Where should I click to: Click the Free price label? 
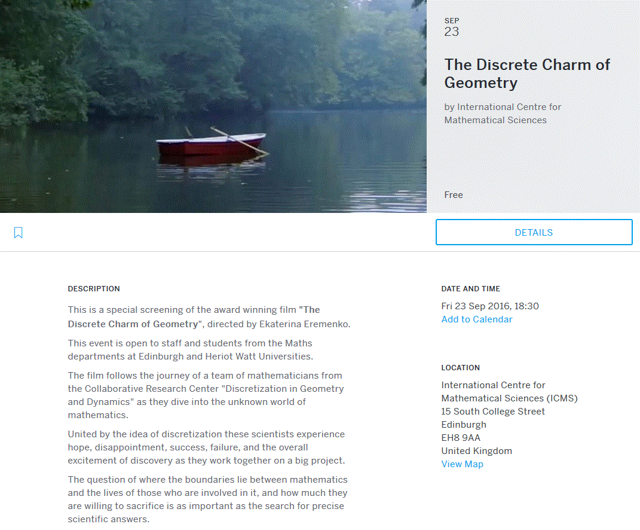(x=454, y=195)
